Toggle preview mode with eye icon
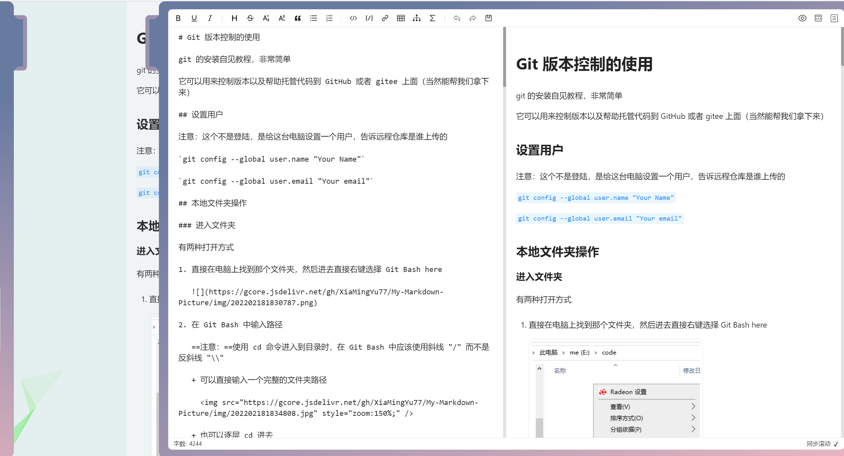844x456 pixels. pos(802,18)
